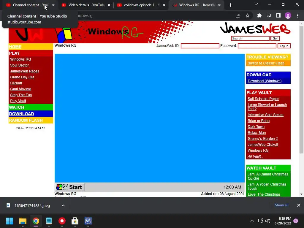Open the PLAY menu section
Viewport: 304px width, 228px height.
pos(14,53)
